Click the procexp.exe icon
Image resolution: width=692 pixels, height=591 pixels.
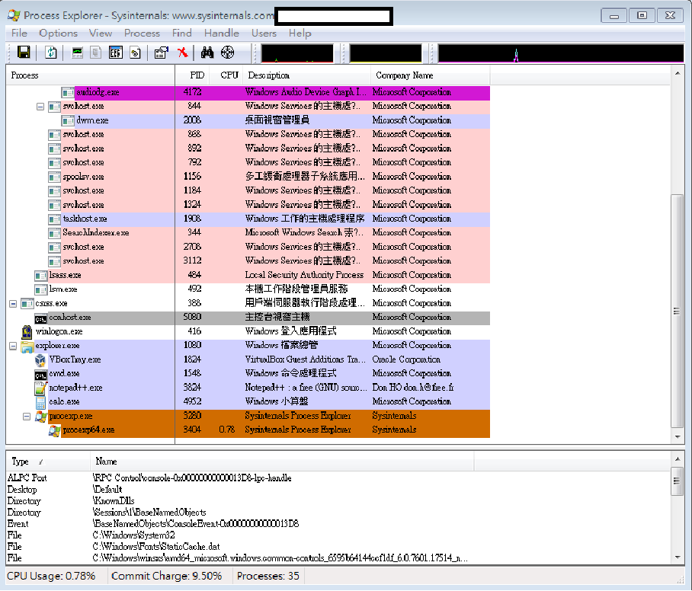click(40, 417)
